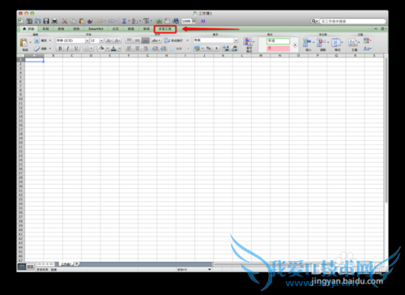405x295 pixels.
Task: Click the Print icon in toolbar
Action: coord(54,21)
